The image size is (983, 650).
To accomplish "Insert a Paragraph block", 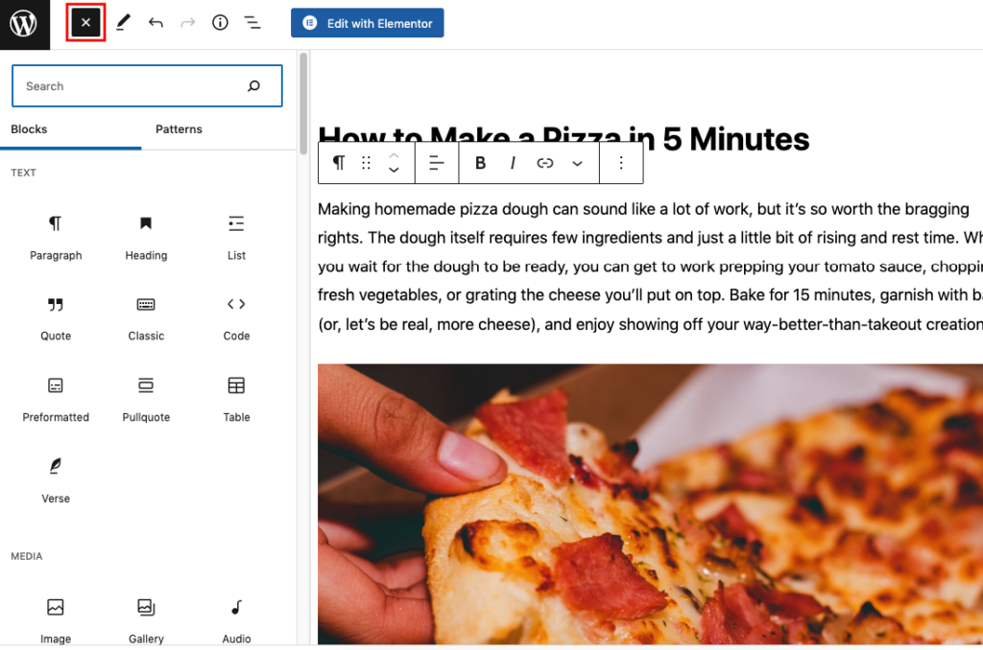I will 56,238.
